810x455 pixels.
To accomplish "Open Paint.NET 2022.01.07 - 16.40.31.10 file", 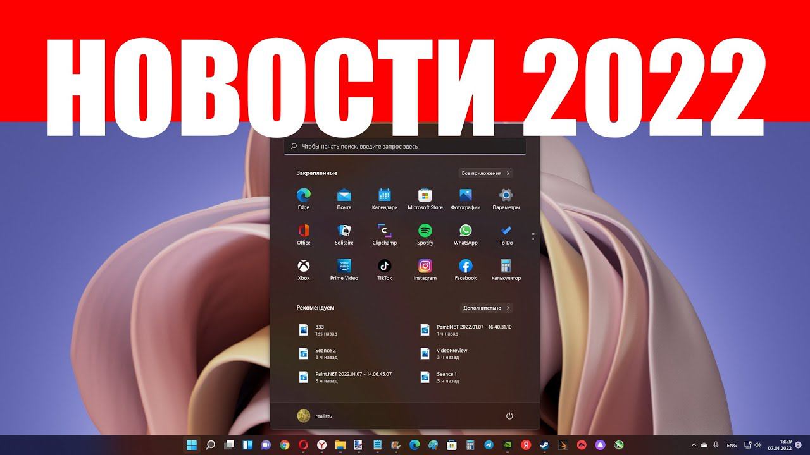I will point(467,330).
